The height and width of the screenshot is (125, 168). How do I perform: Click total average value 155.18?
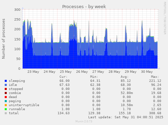tap(125, 113)
